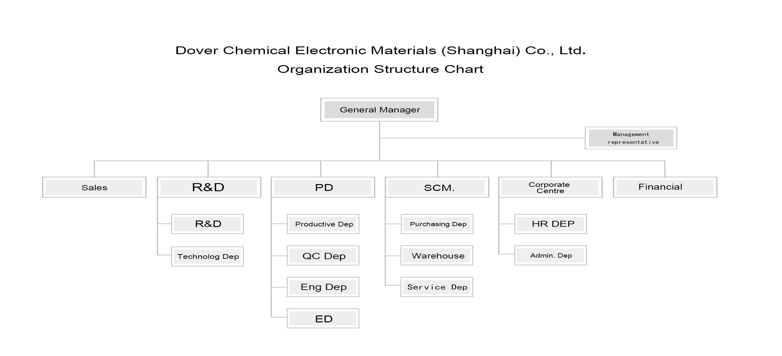Click the Organization Structure Chart title
782x356 pixels.
pyautogui.click(x=380, y=69)
